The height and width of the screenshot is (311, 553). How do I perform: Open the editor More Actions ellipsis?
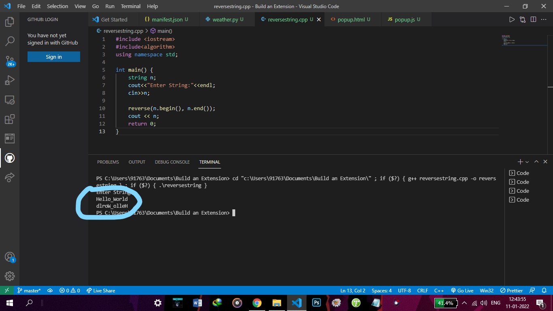tap(544, 19)
